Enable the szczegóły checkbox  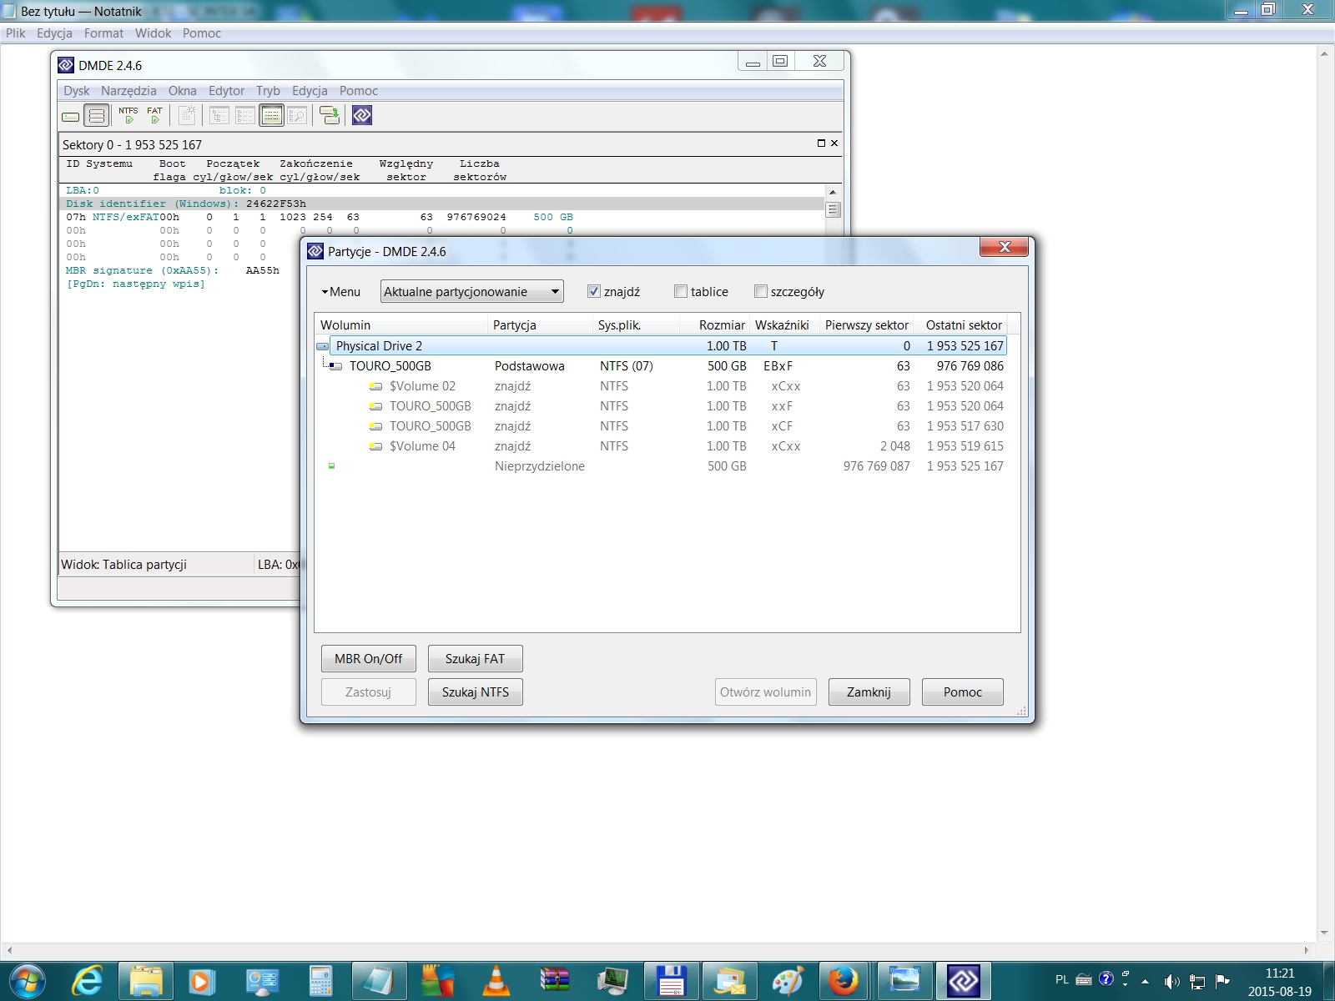click(761, 291)
